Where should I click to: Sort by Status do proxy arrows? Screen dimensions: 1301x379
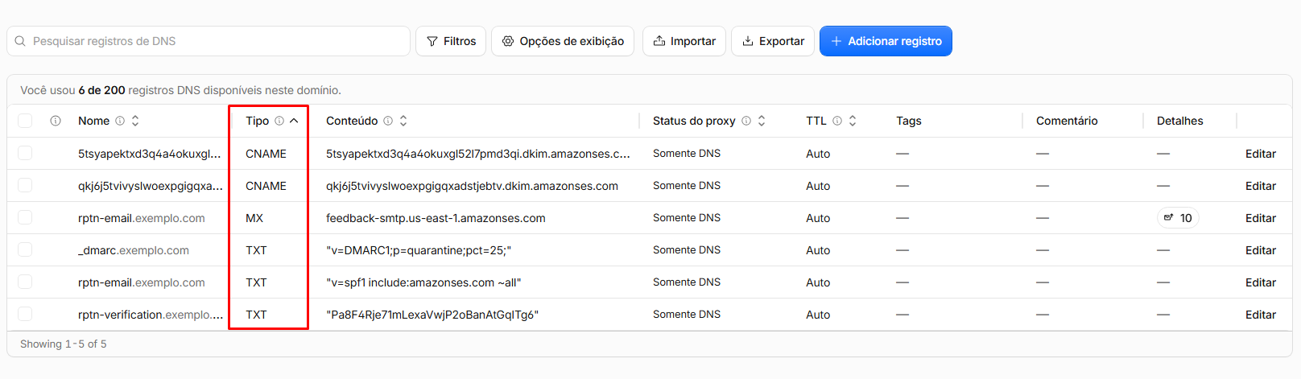click(x=762, y=121)
